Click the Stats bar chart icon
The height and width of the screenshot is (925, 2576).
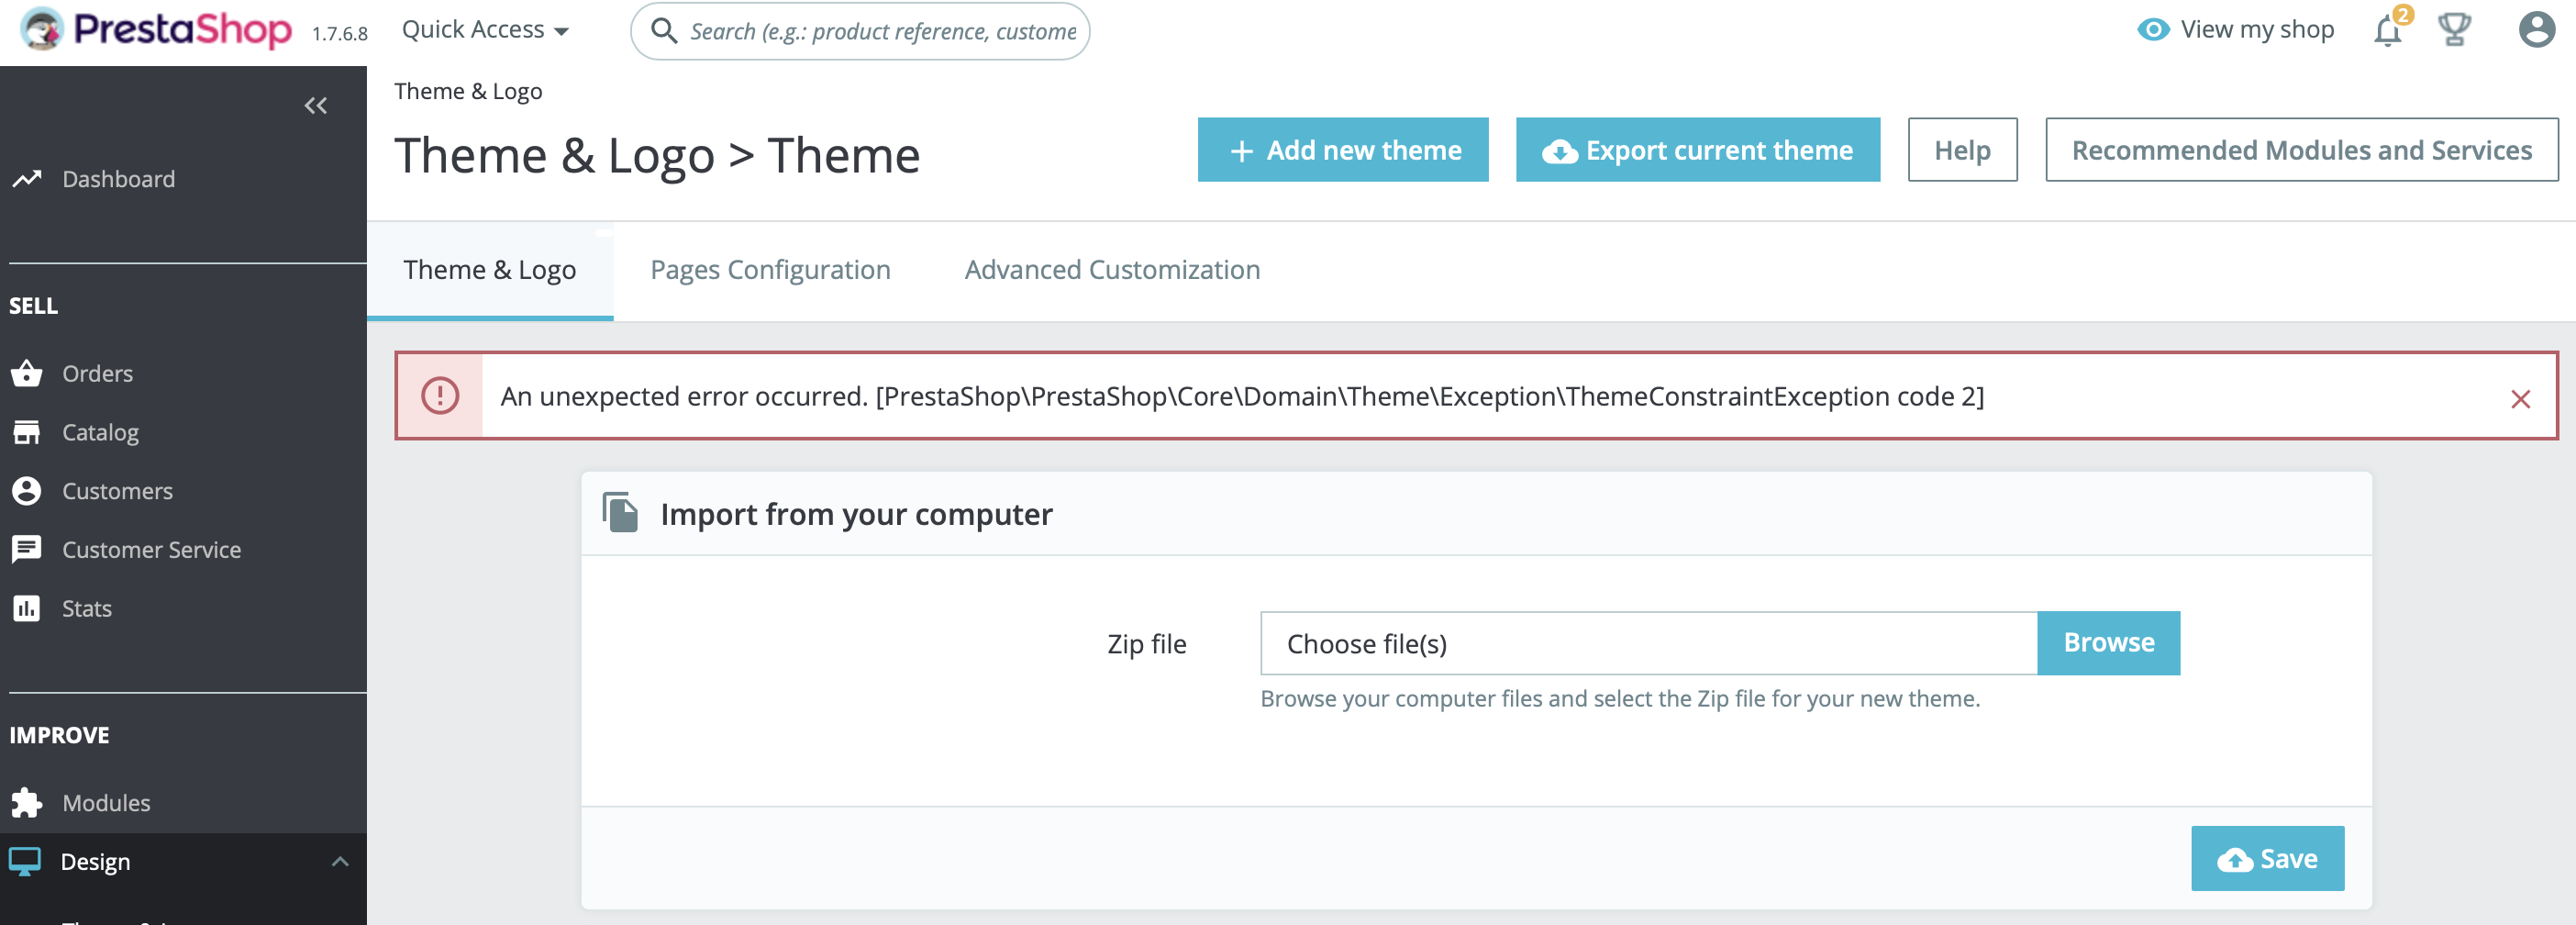pyautogui.click(x=27, y=608)
